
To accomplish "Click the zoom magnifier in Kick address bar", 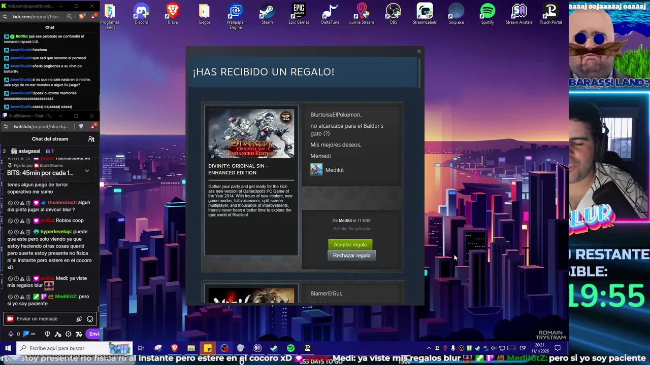I will point(70,17).
